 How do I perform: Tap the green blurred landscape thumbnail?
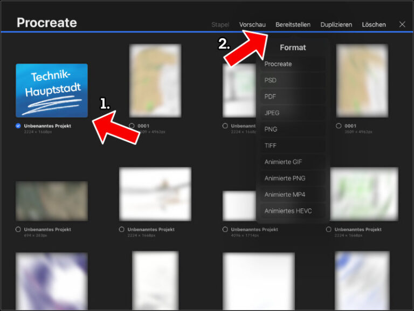pyautogui.click(x=364, y=194)
